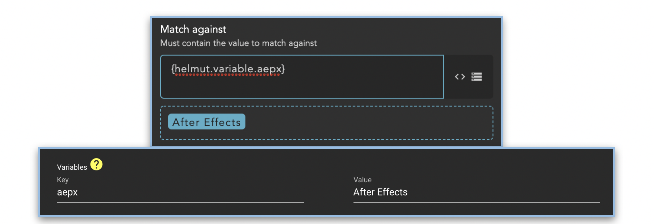The height and width of the screenshot is (224, 654).
Task: Place cursor after the closing brace in input
Action: tap(286, 69)
